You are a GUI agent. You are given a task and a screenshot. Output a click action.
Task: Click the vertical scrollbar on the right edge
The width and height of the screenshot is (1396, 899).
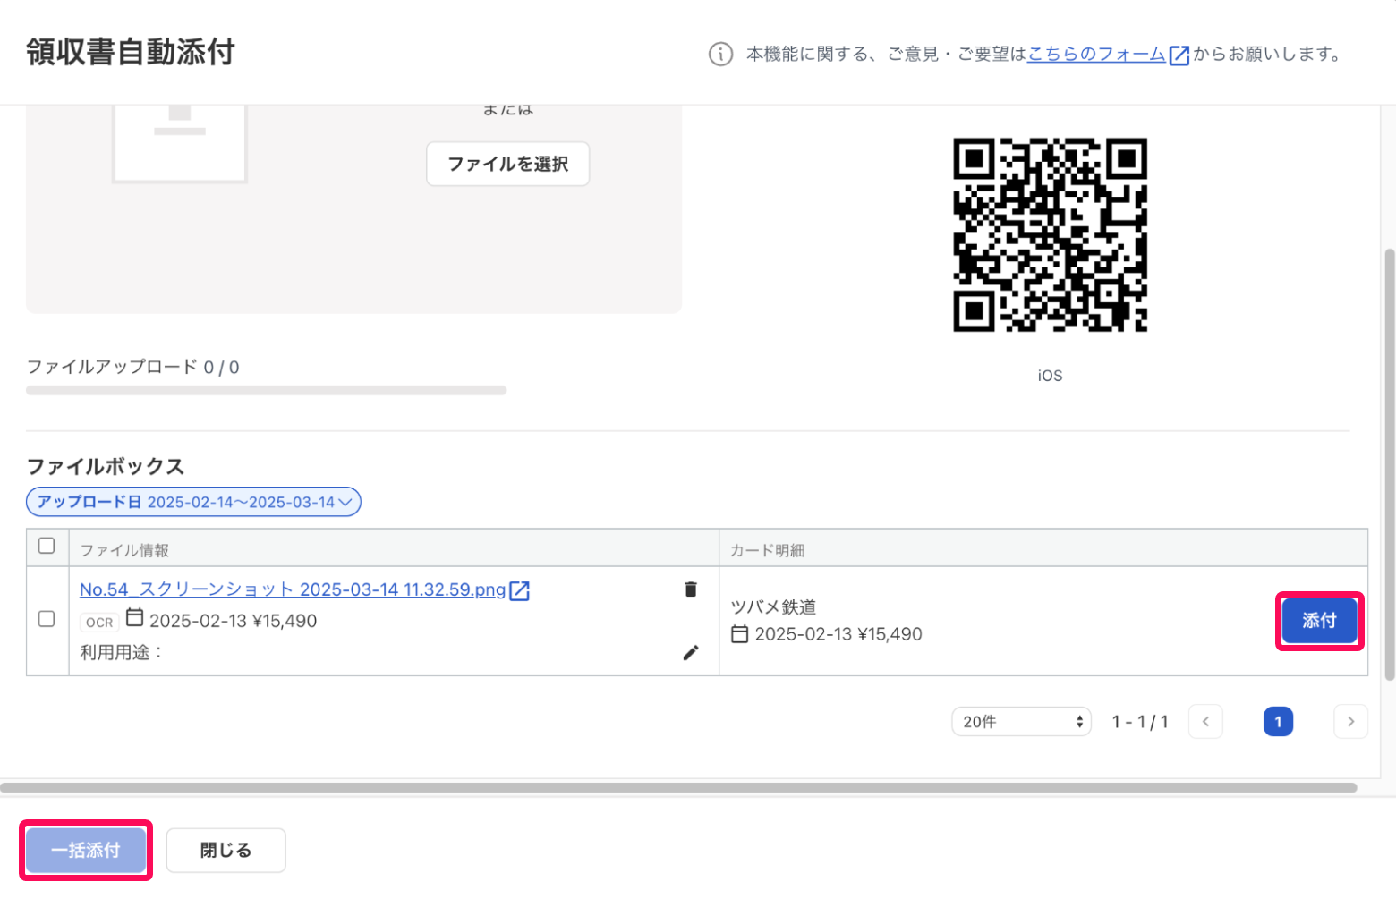click(1389, 465)
